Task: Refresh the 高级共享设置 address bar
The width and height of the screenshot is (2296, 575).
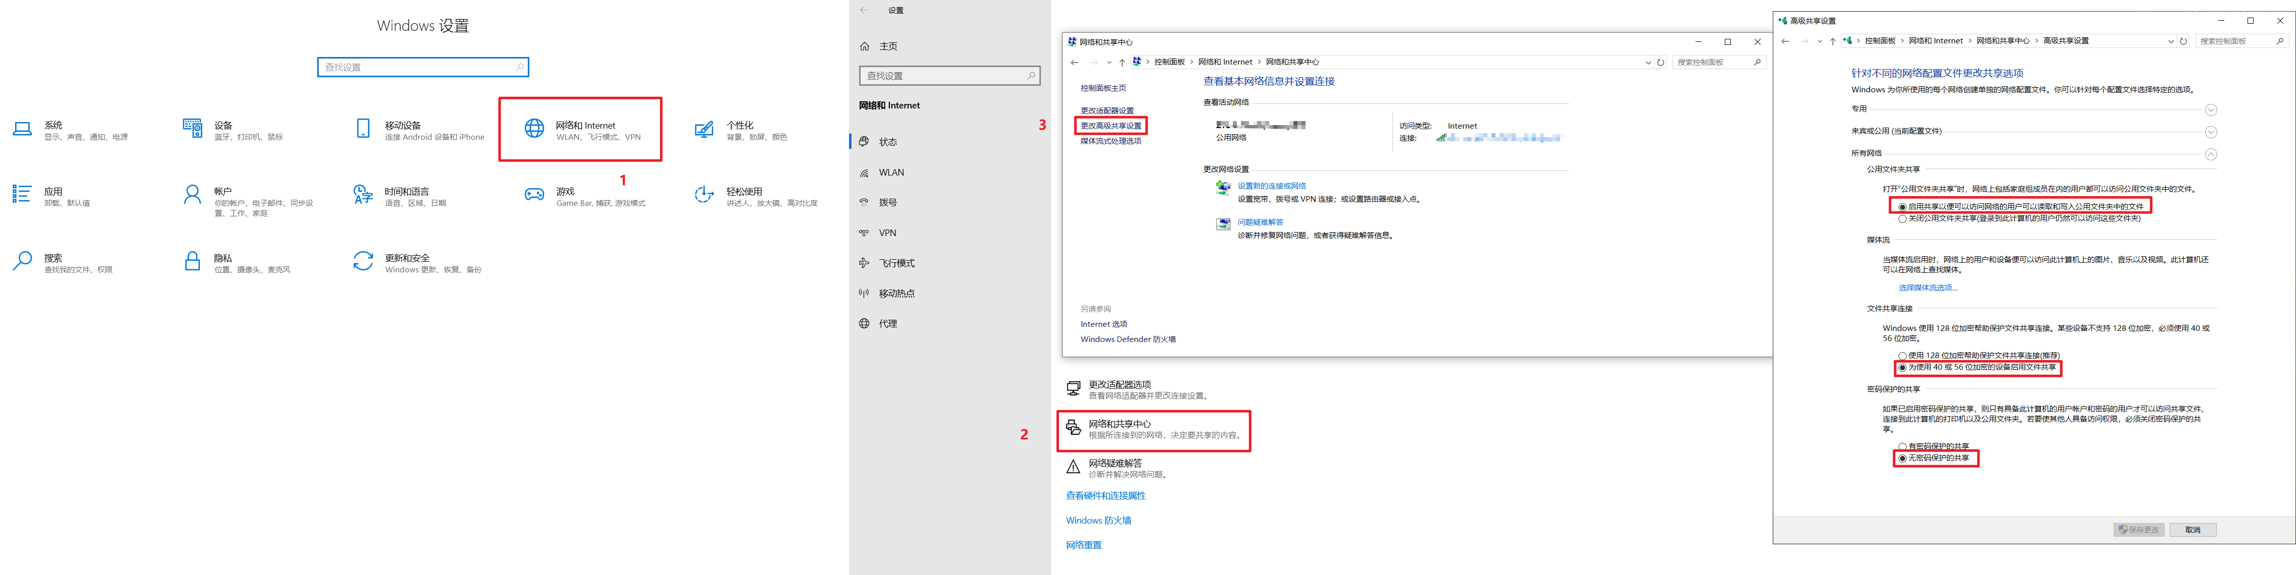Action: tap(2183, 41)
